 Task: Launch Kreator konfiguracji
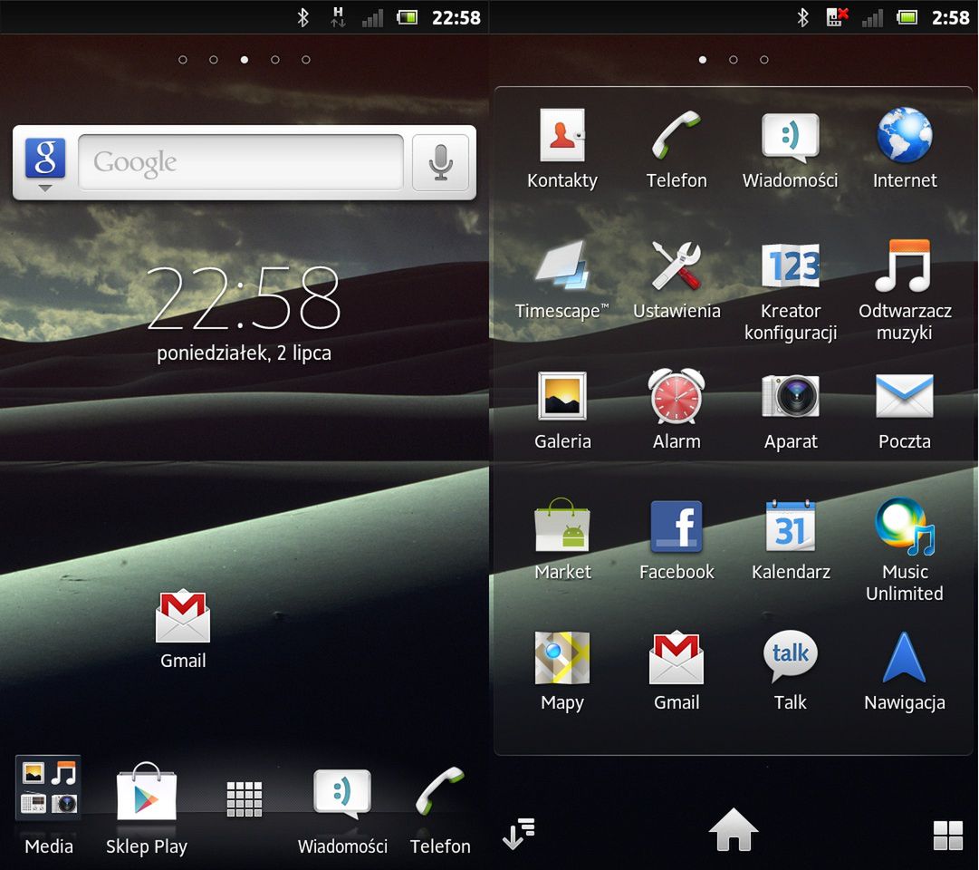coord(791,291)
